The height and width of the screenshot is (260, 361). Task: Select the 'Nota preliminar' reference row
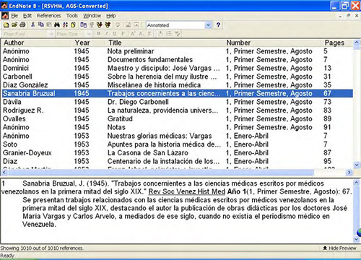click(x=178, y=51)
